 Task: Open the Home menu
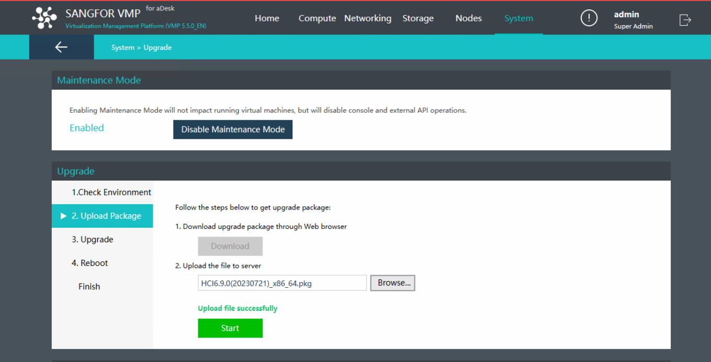tap(267, 18)
